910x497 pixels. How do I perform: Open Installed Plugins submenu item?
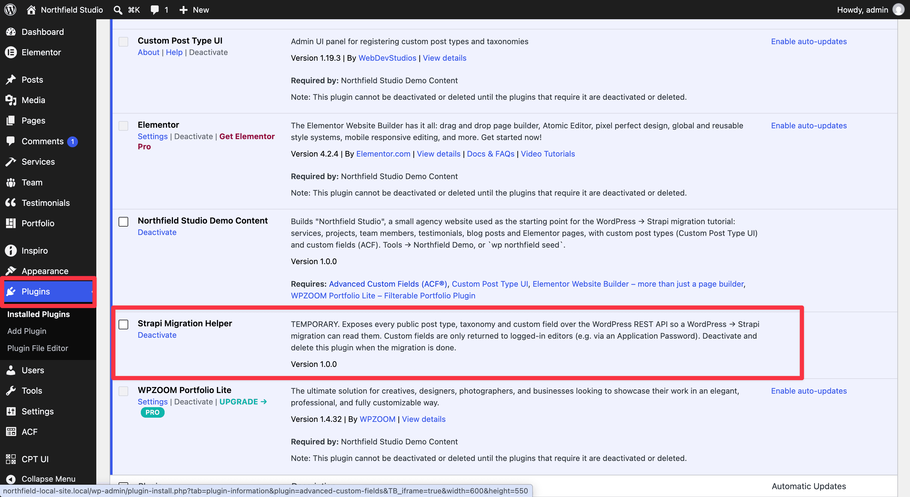pyautogui.click(x=39, y=314)
